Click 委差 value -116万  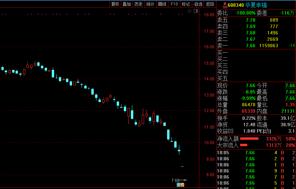(x=287, y=13)
